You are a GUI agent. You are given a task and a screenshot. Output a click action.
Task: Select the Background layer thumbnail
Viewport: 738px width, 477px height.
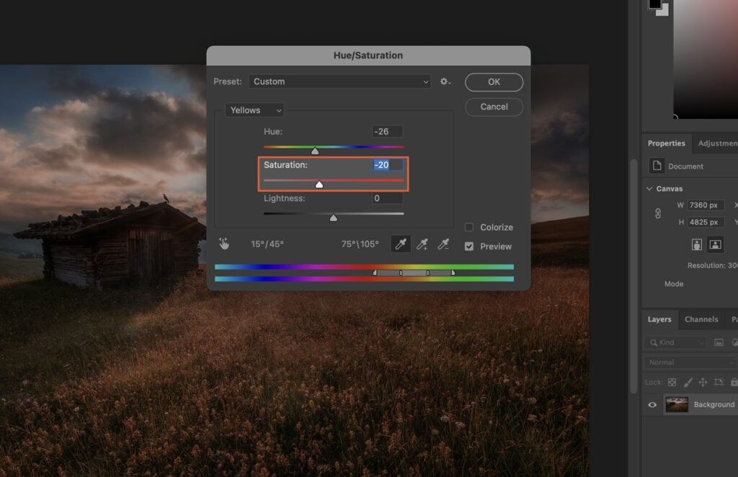[677, 404]
